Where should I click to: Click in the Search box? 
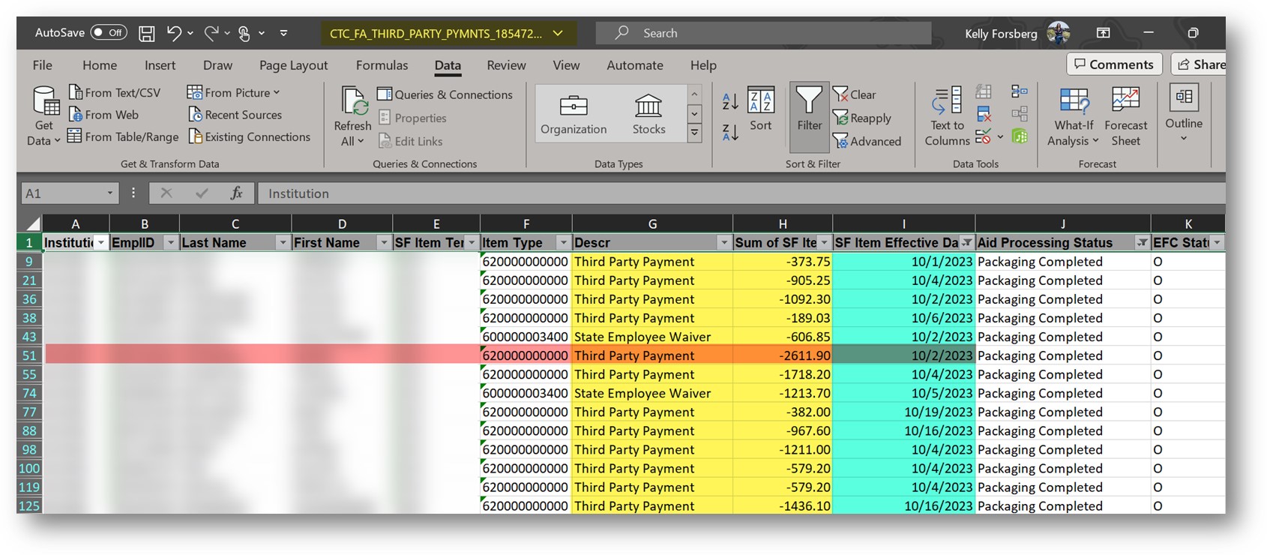[763, 33]
